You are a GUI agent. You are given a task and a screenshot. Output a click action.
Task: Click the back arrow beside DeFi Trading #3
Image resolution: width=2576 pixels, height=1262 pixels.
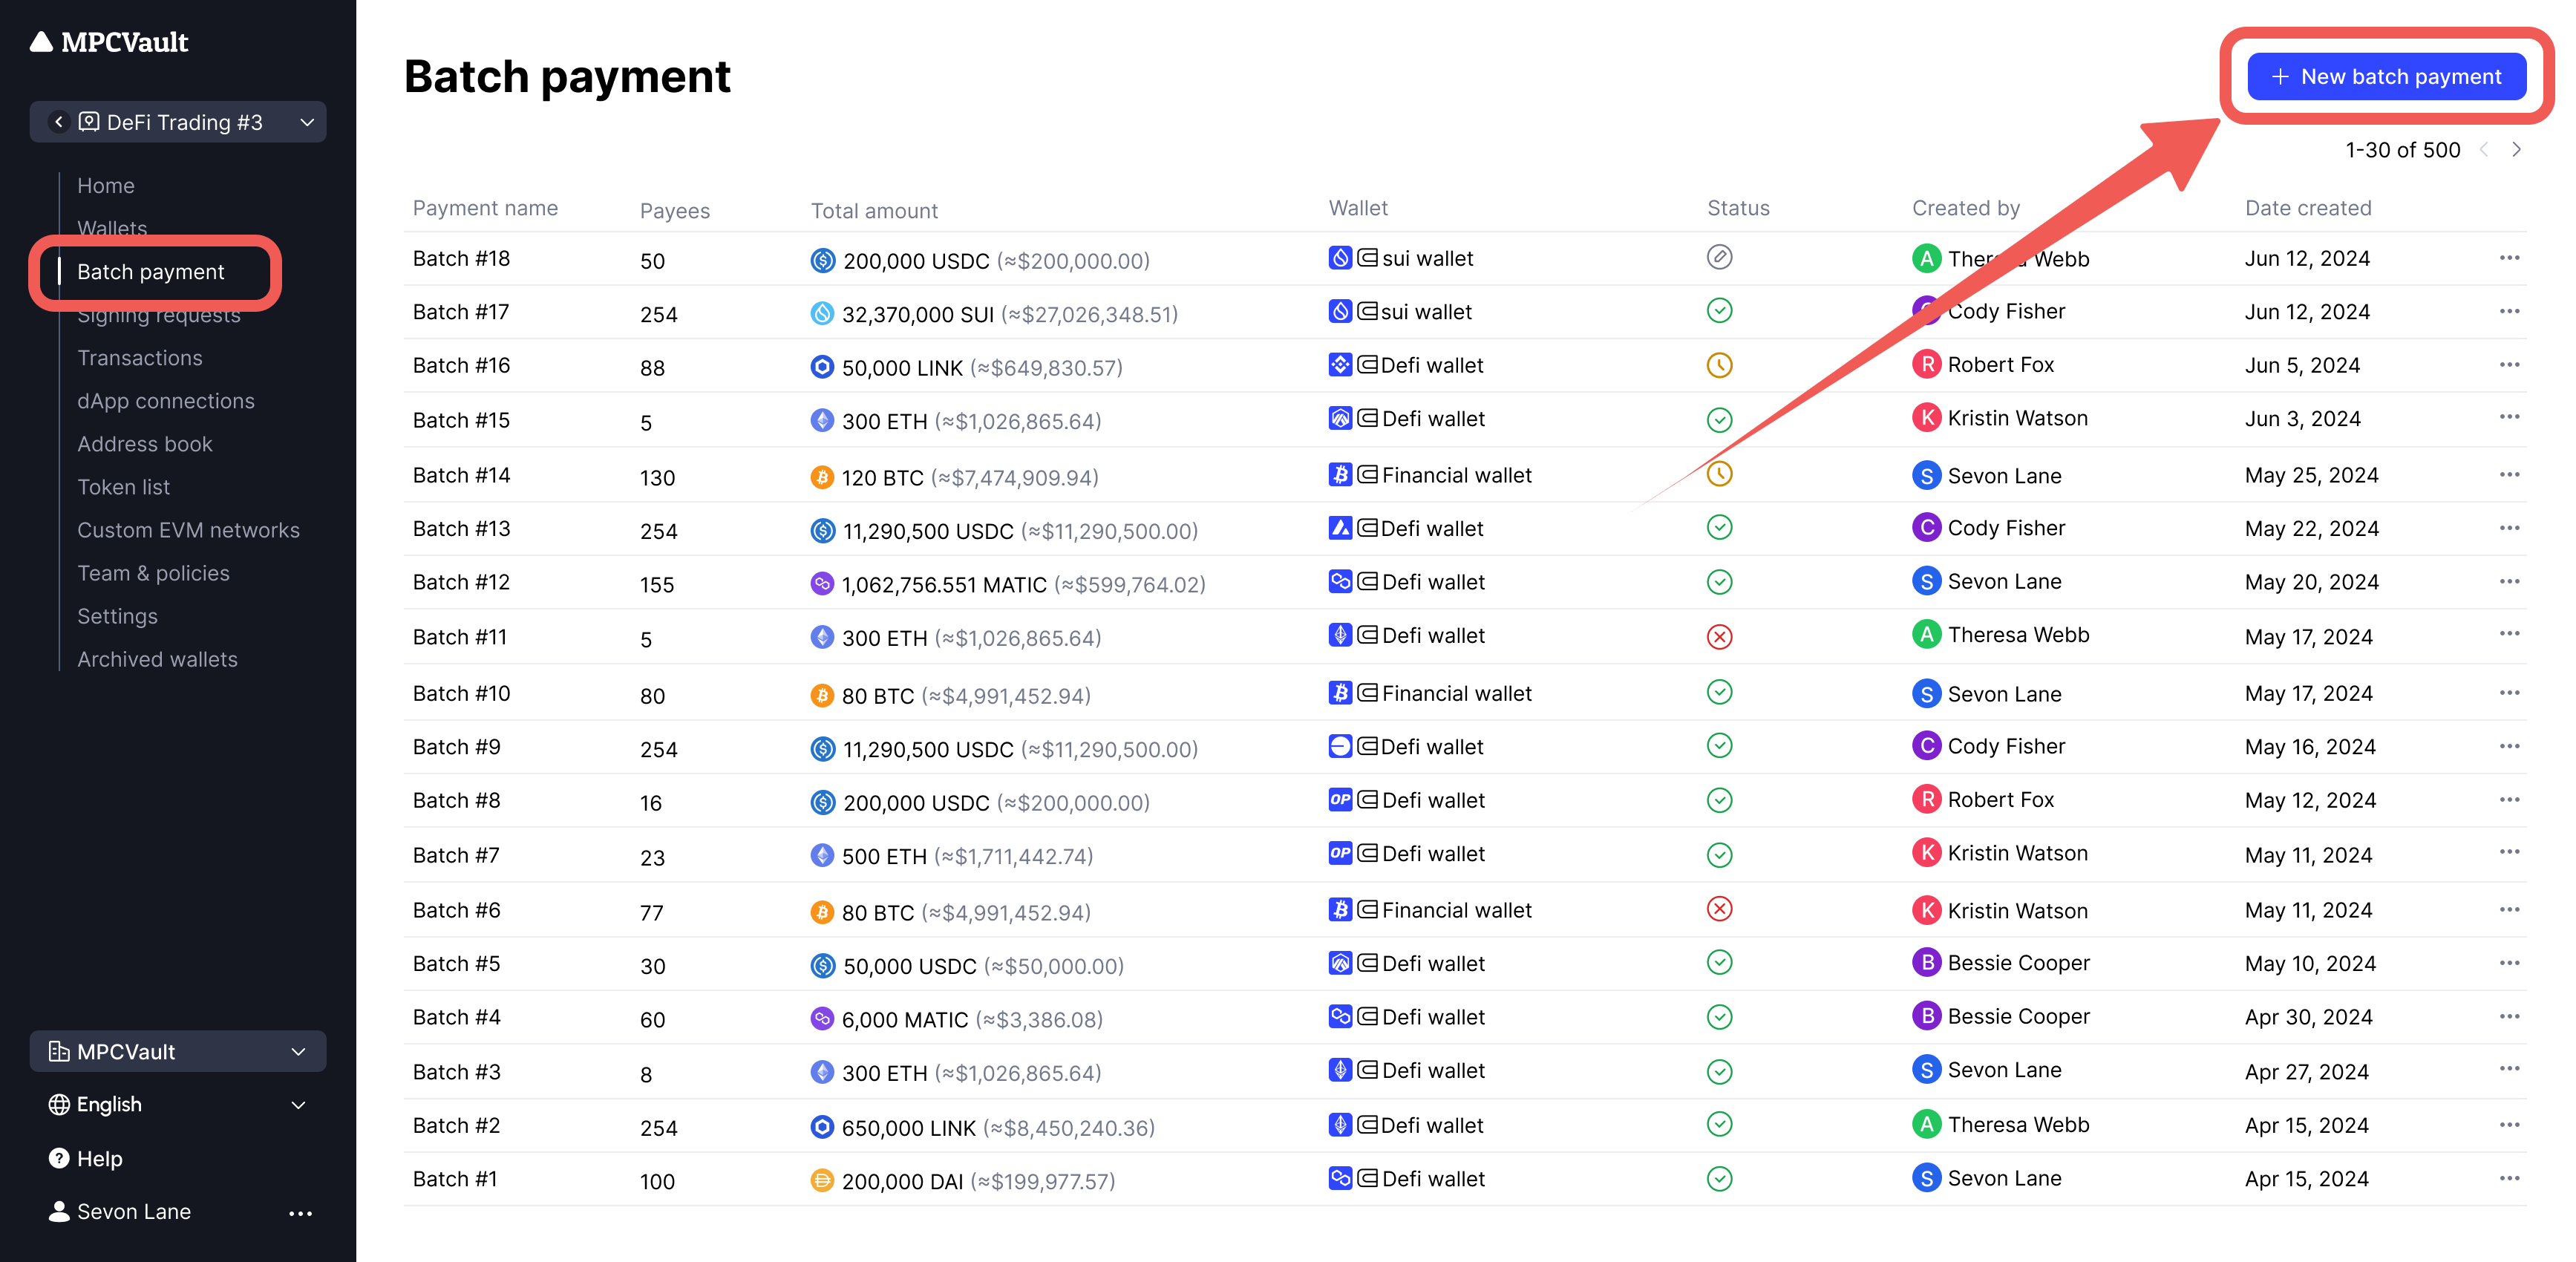(59, 122)
